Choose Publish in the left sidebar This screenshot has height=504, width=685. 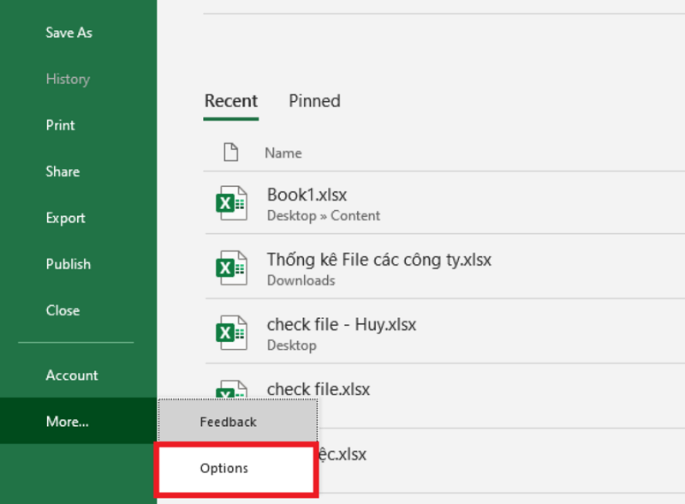[68, 264]
